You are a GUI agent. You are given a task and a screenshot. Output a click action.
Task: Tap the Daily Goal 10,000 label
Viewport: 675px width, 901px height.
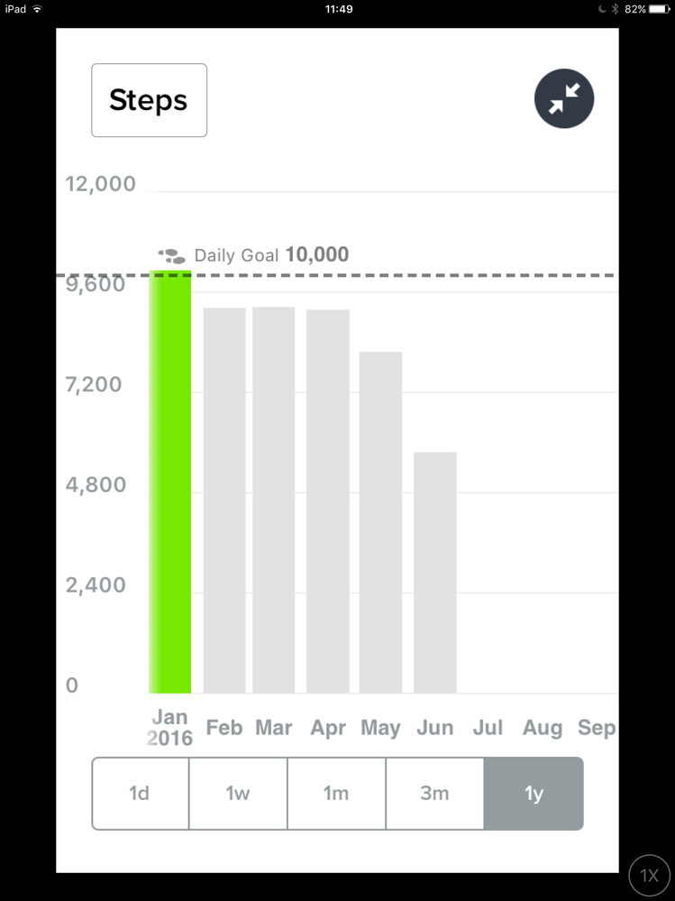pyautogui.click(x=271, y=254)
